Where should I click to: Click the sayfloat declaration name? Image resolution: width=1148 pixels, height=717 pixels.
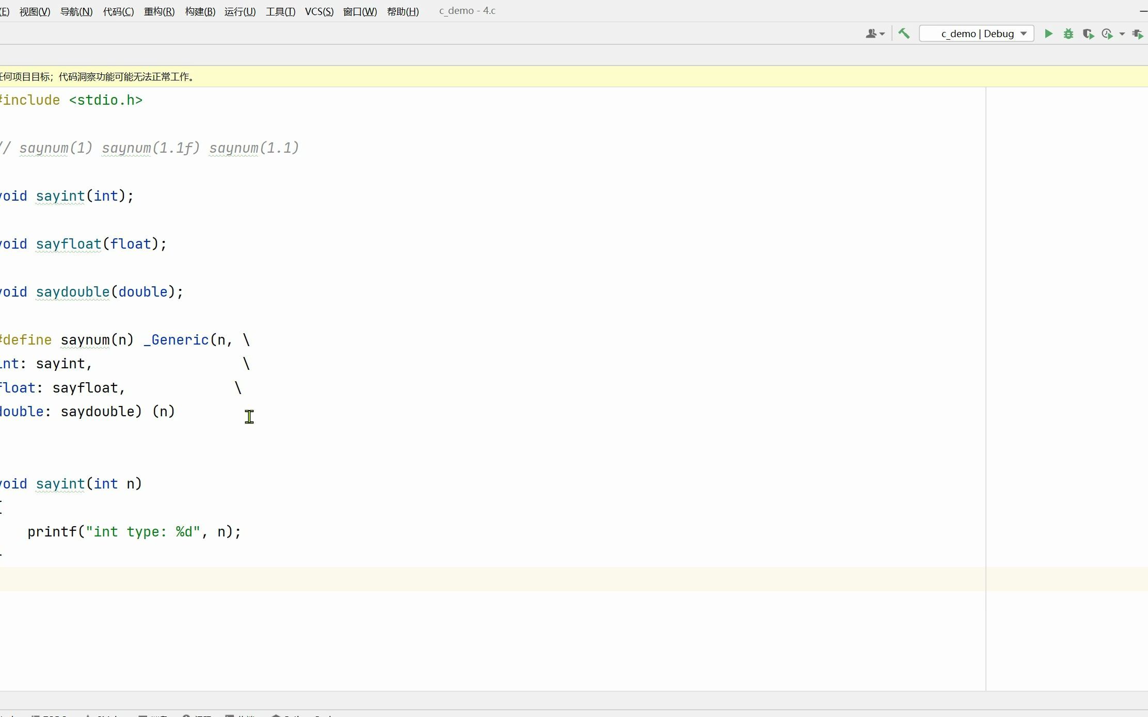coord(69,244)
